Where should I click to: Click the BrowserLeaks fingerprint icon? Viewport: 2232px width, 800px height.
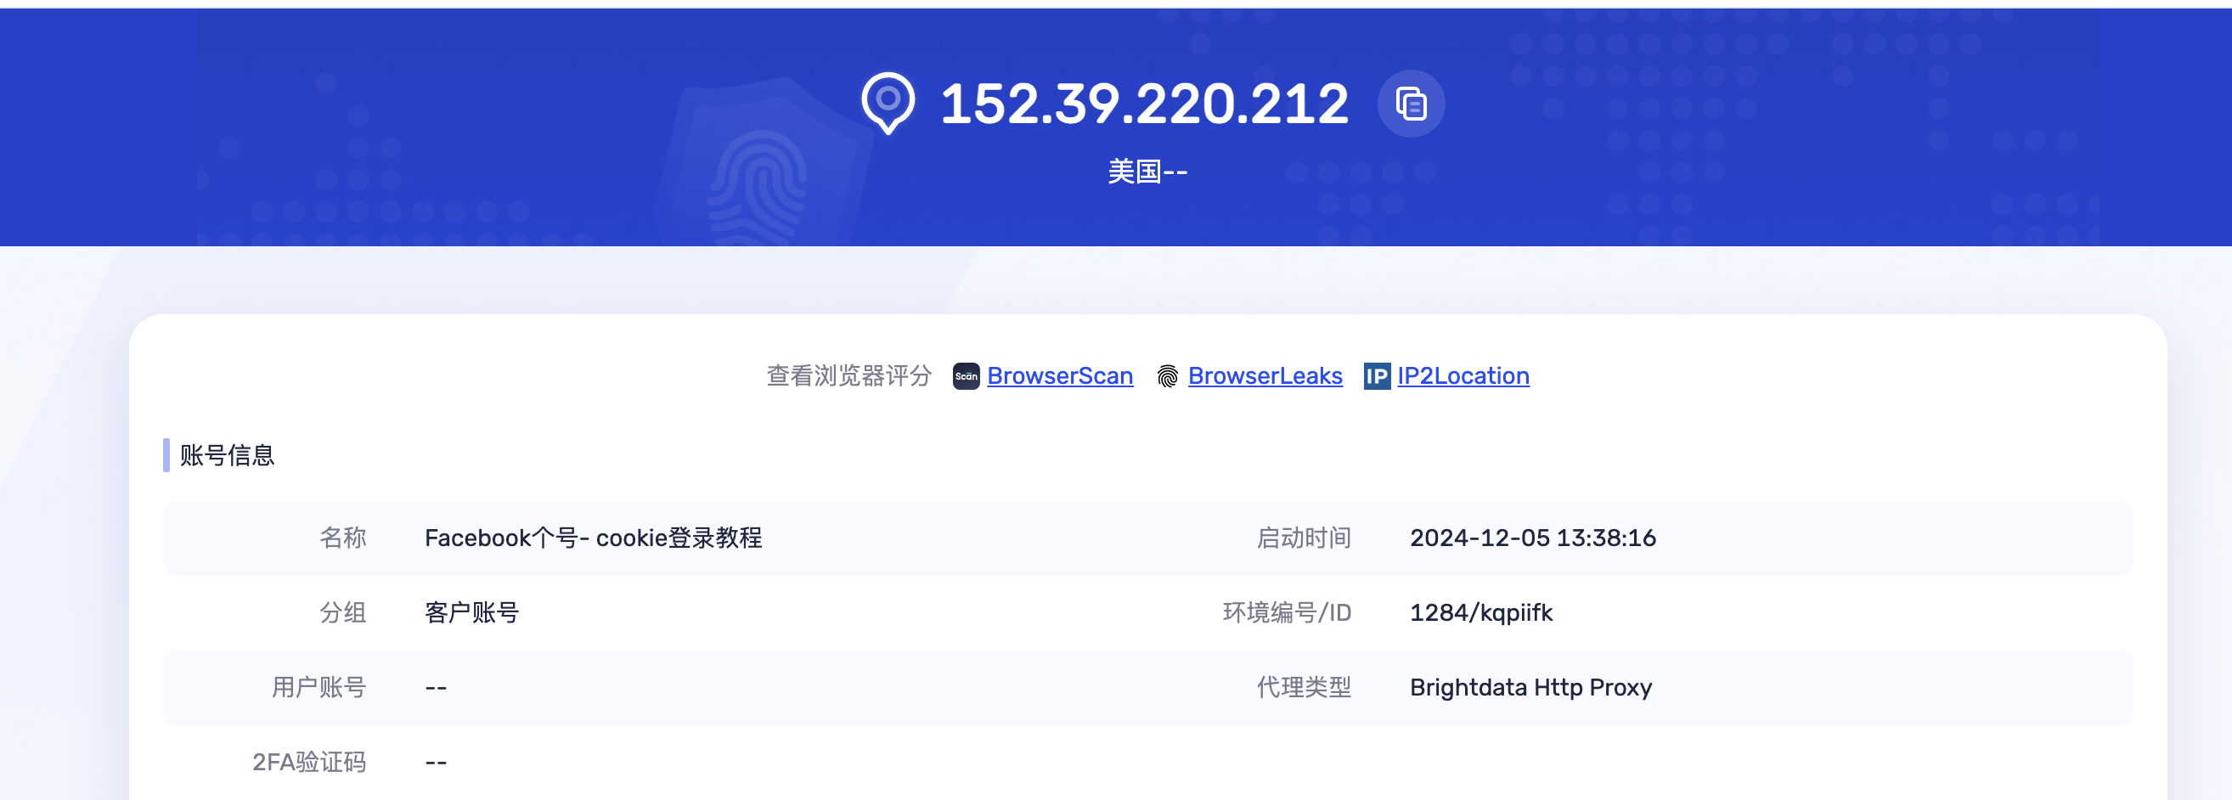click(x=1167, y=376)
